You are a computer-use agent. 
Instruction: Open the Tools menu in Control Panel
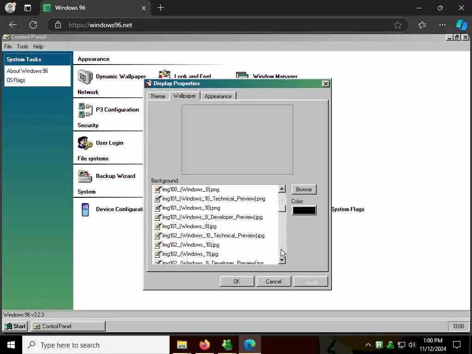click(22, 47)
